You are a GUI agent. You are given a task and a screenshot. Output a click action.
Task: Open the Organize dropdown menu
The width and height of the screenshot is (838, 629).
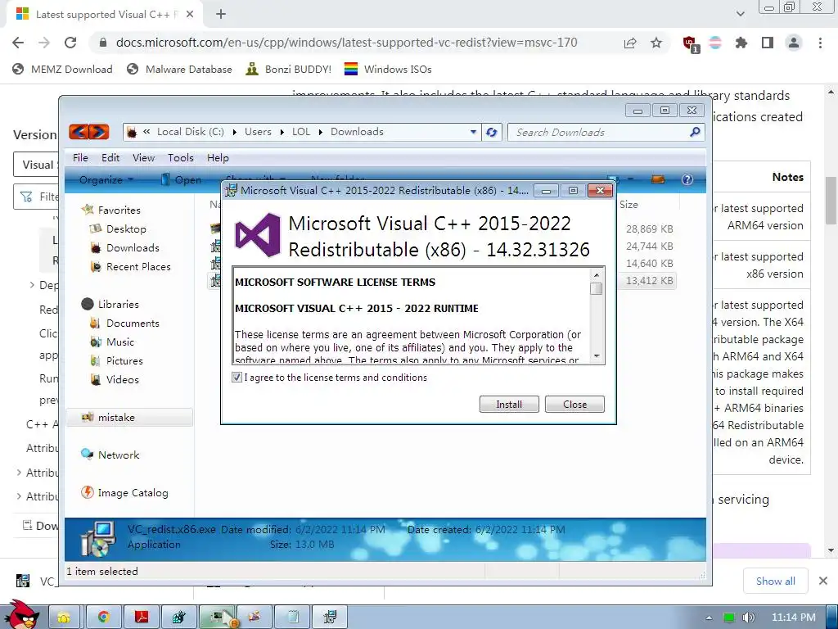(x=106, y=179)
